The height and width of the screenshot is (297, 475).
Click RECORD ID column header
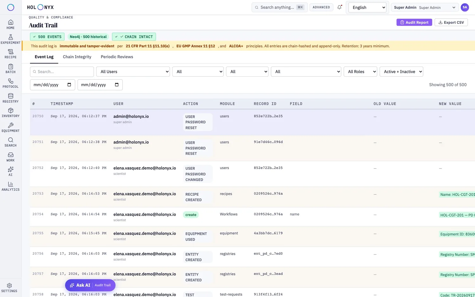tap(265, 104)
